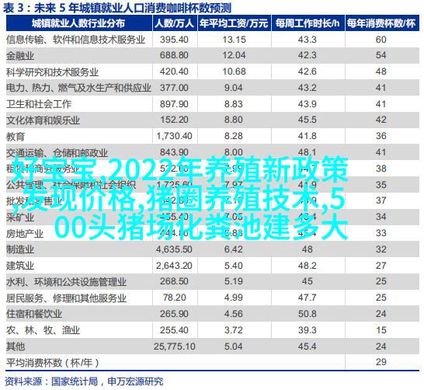Image resolution: width=424 pixels, height=390 pixels.
Task: Click the 每年消费杯数/杯 column header
Action: (x=381, y=23)
